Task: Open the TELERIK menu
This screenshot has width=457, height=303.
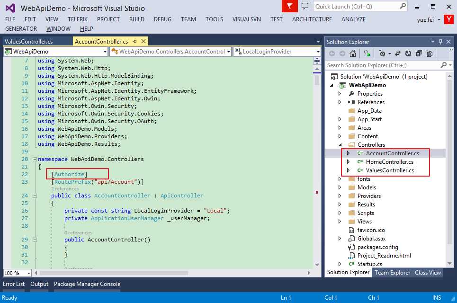Action: click(x=78, y=19)
